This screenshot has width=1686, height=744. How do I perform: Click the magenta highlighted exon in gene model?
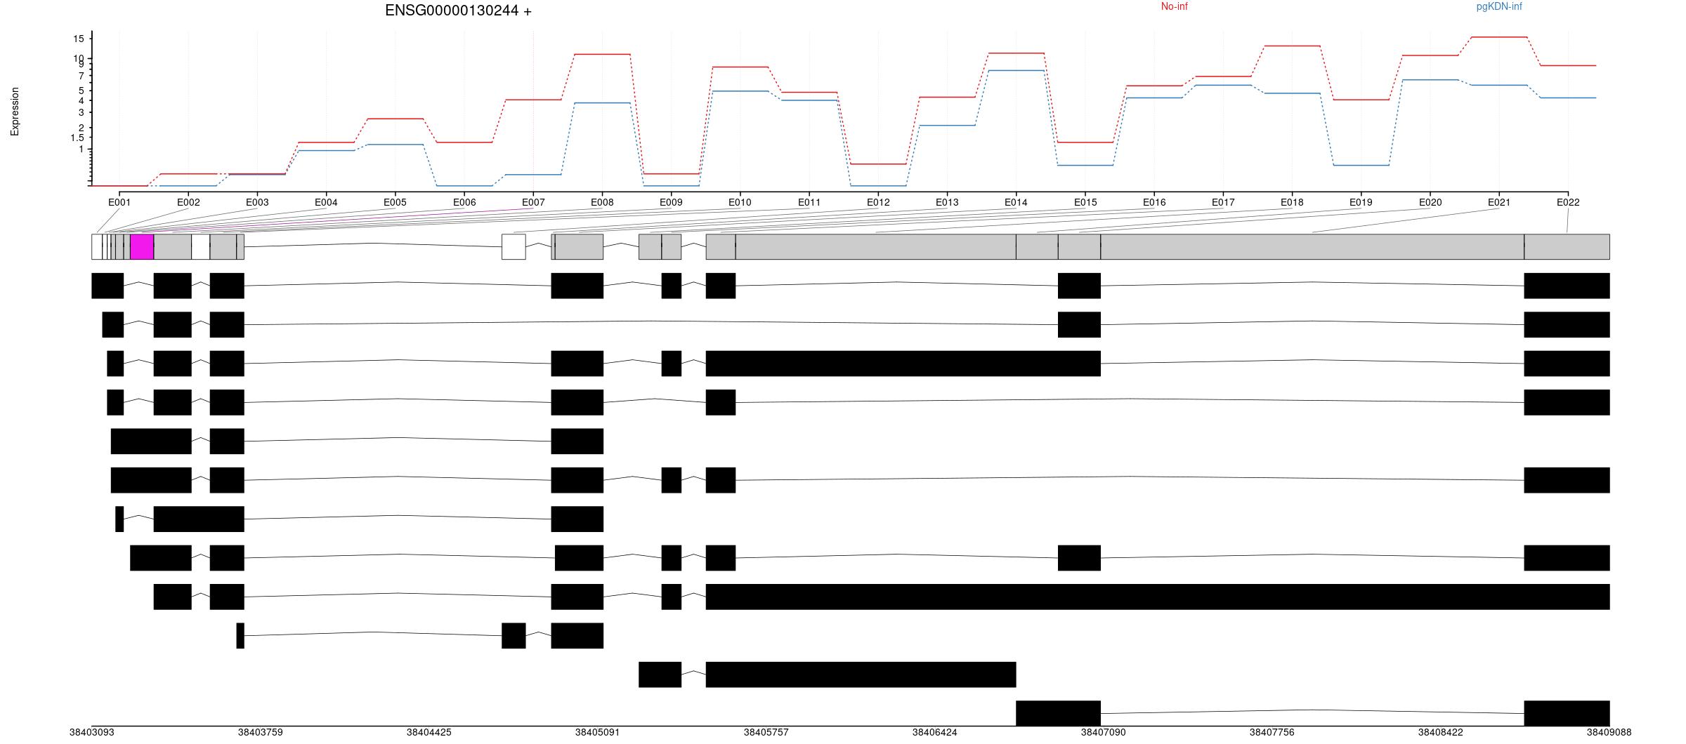click(142, 246)
